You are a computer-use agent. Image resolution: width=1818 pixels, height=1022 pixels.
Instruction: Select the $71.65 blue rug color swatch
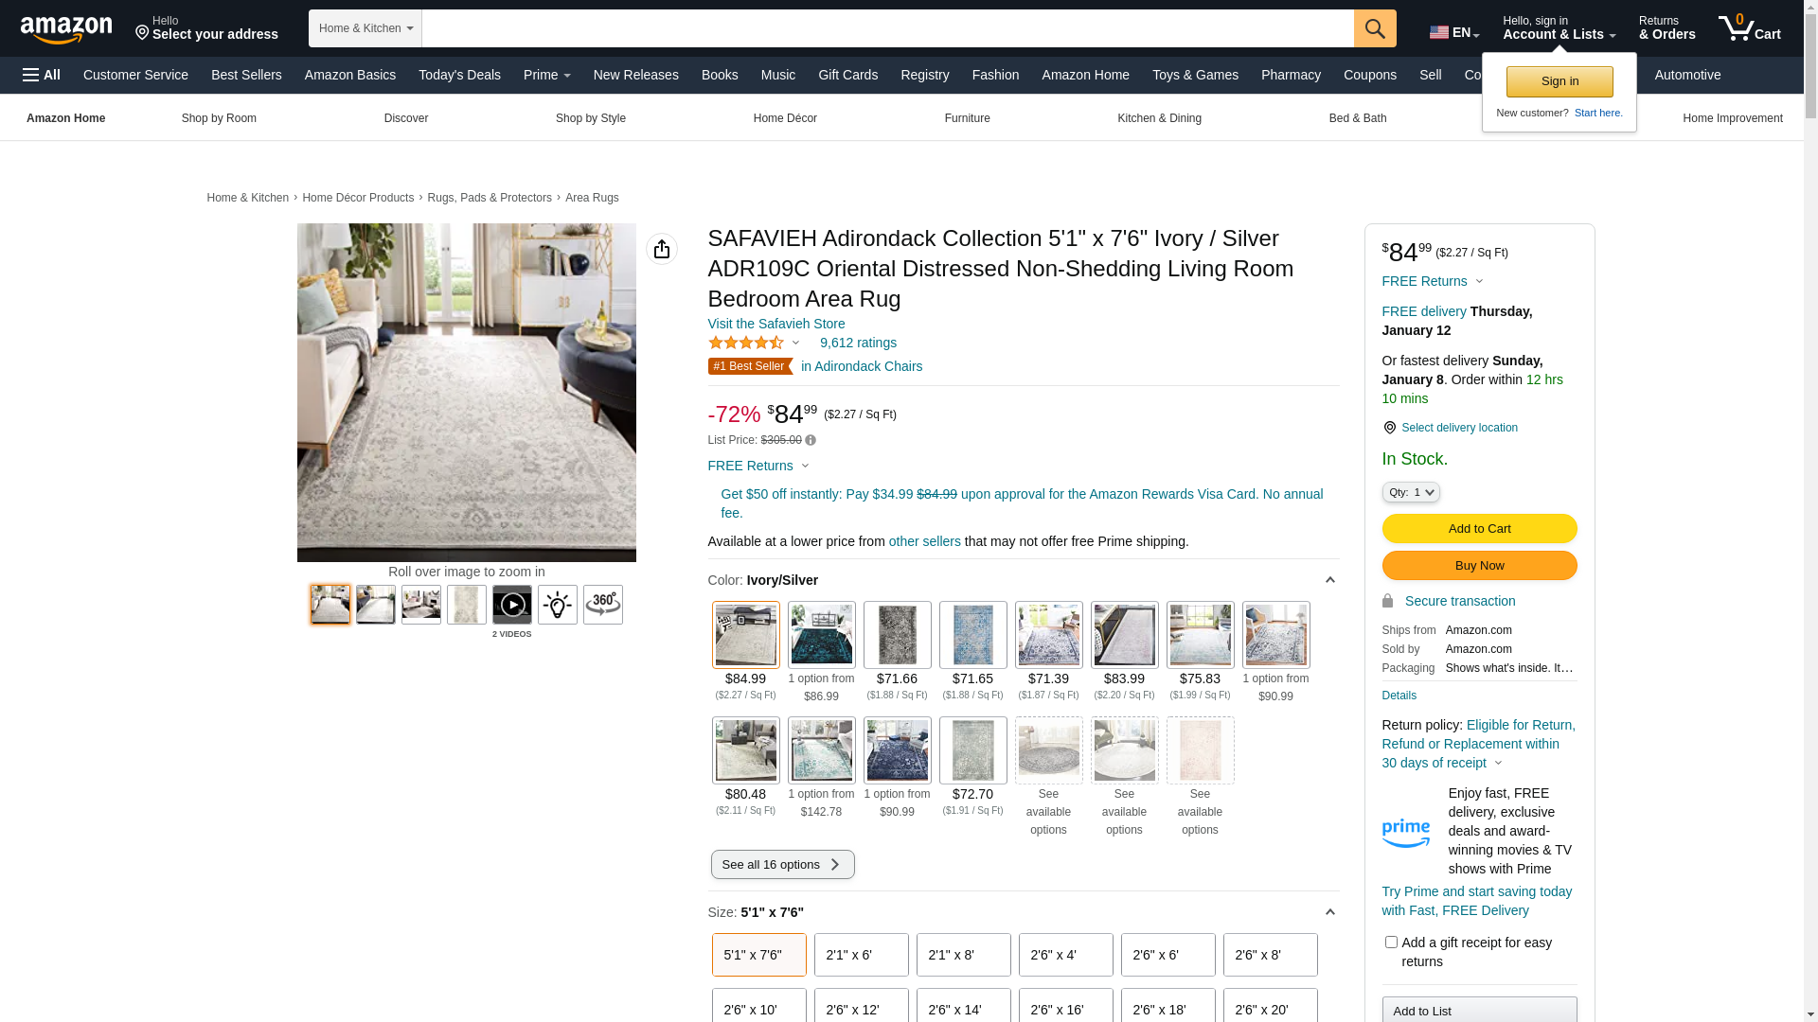click(x=973, y=635)
